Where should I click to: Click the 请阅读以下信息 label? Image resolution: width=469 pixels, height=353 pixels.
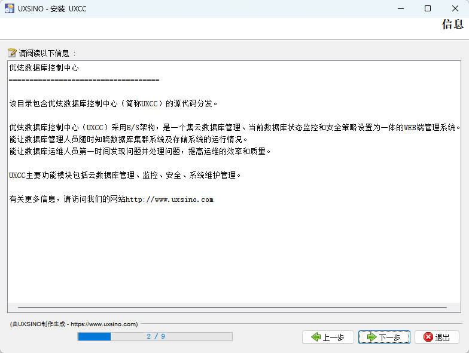(x=44, y=53)
